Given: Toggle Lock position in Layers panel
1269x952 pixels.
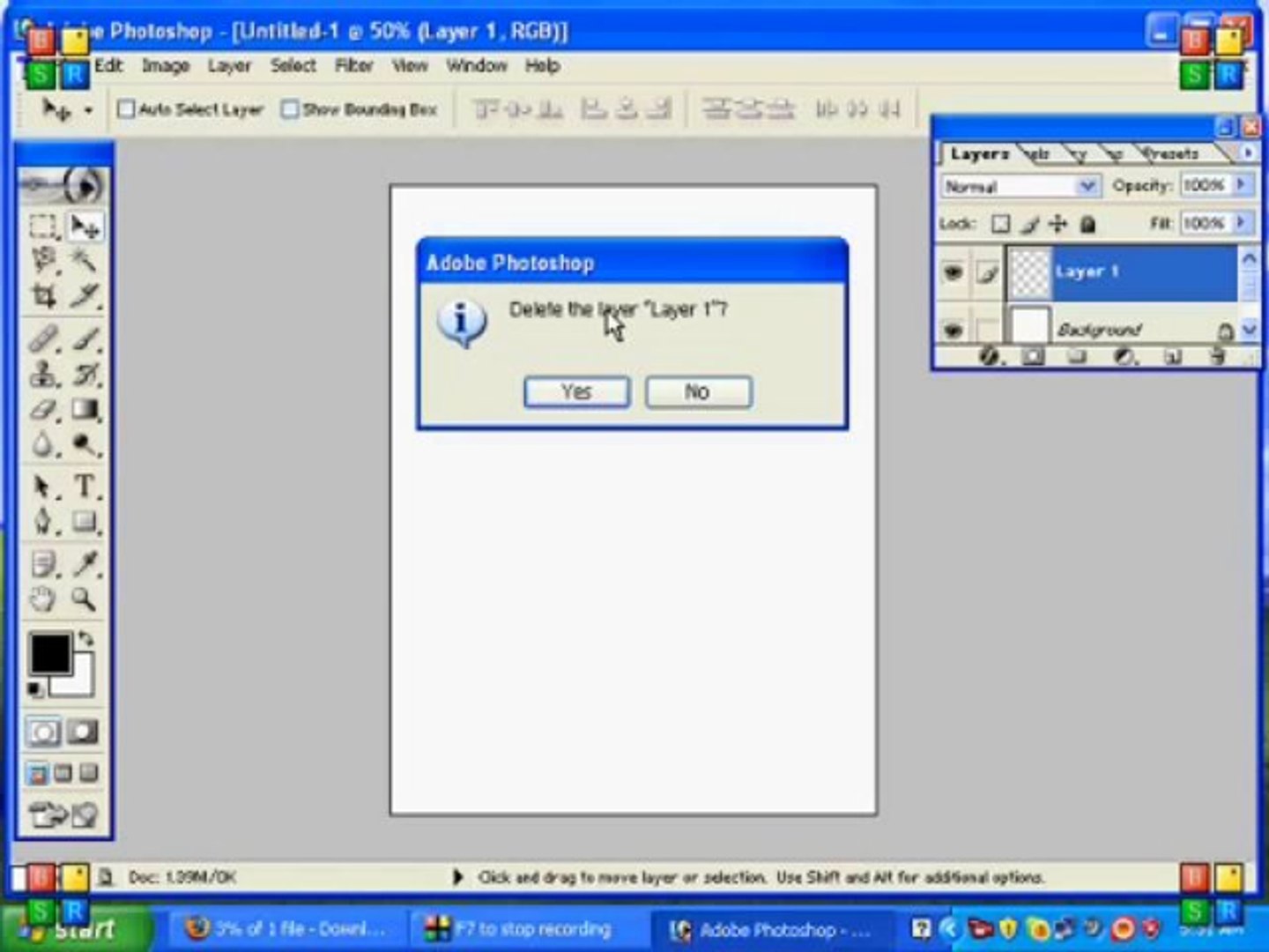Looking at the screenshot, I should [x=1058, y=224].
